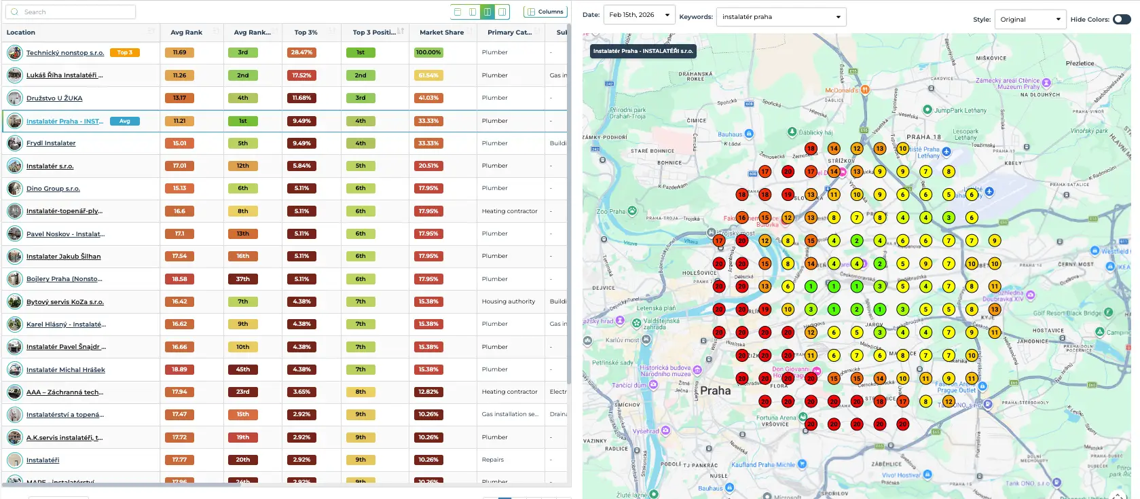Open Lukáš Říha Instalatéři link

[x=65, y=75]
